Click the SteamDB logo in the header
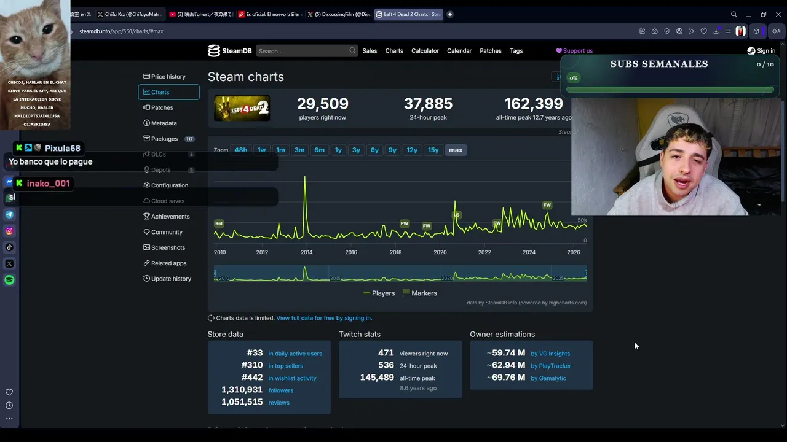Image resolution: width=787 pixels, height=442 pixels. pyautogui.click(x=229, y=51)
